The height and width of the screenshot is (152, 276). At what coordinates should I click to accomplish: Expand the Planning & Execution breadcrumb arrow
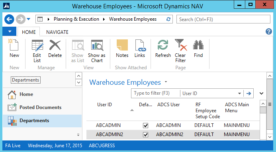(x=104, y=19)
